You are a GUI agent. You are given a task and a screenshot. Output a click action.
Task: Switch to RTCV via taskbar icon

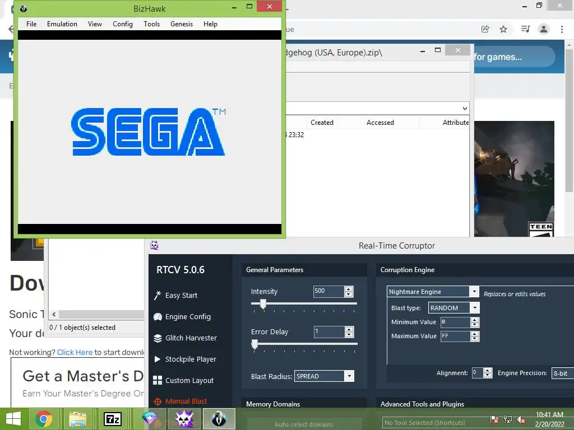185,419
